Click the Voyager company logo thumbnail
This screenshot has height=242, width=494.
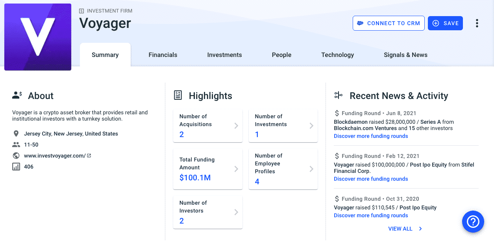pos(37,37)
